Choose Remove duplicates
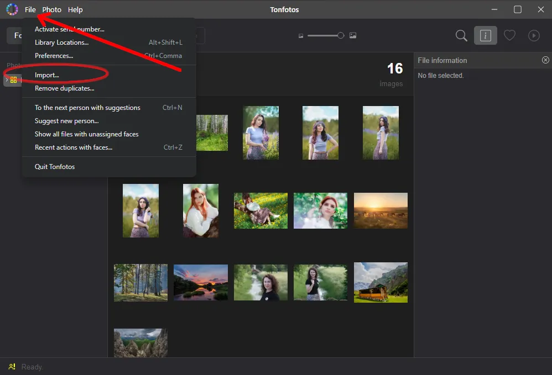The width and height of the screenshot is (552, 375). pos(65,88)
